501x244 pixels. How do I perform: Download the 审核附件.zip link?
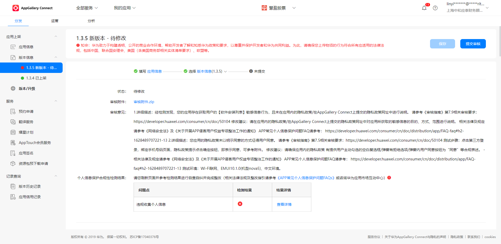pyautogui.click(x=144, y=102)
